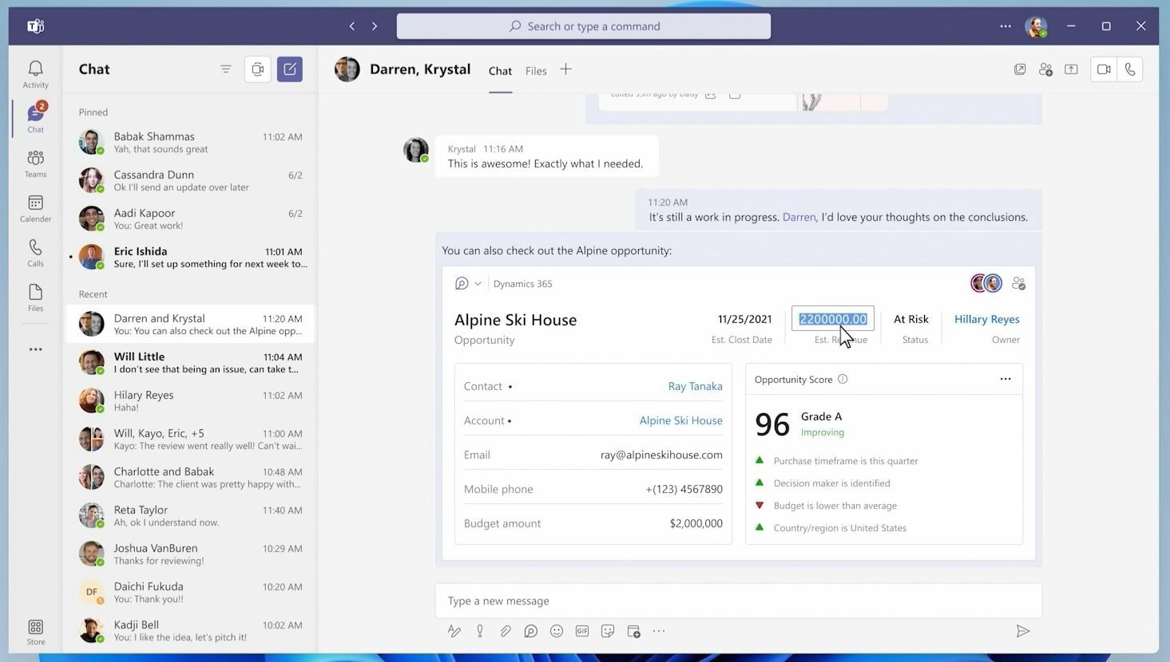Viewport: 1170px width, 662px height.
Task: Open the Calls section
Action: tap(35, 253)
